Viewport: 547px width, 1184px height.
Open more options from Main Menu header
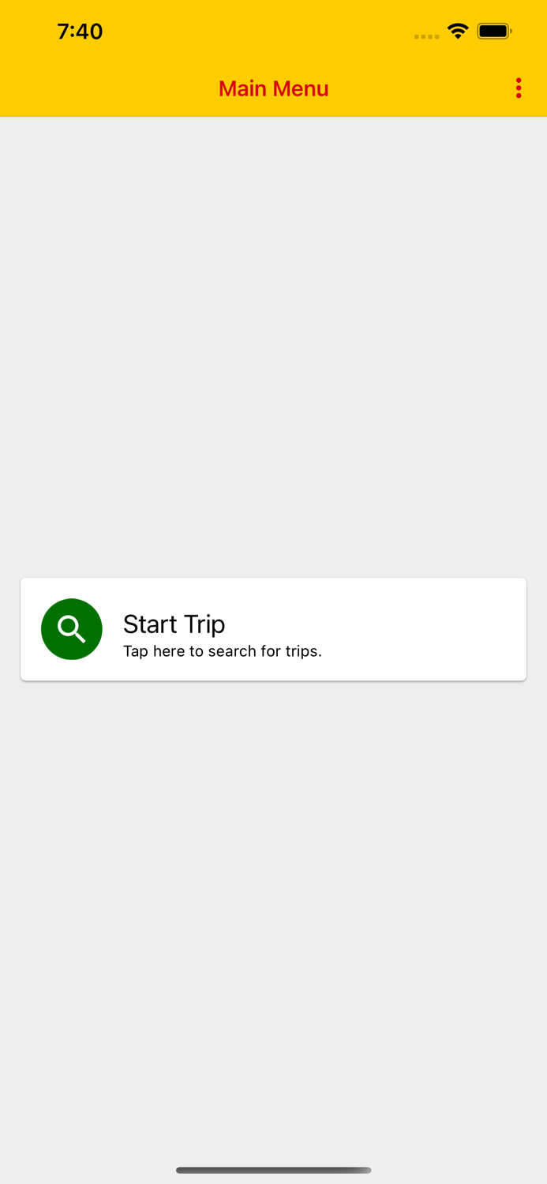pos(519,88)
